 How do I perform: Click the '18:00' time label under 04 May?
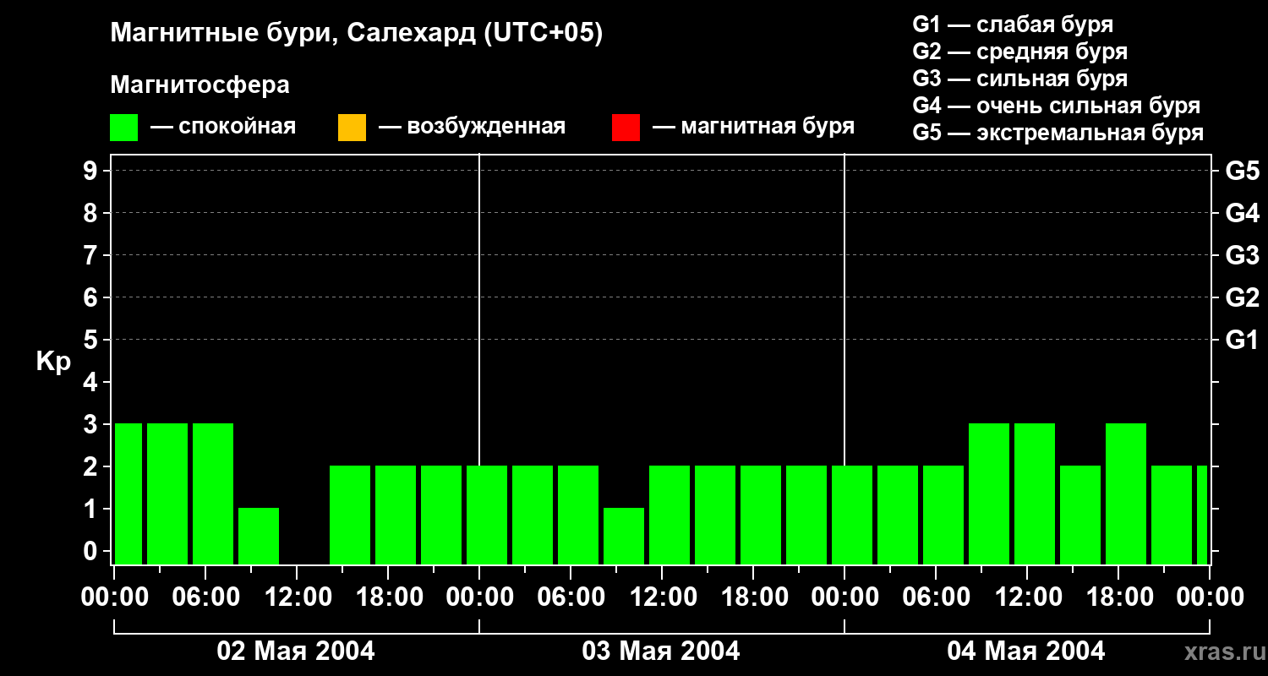point(1118,597)
